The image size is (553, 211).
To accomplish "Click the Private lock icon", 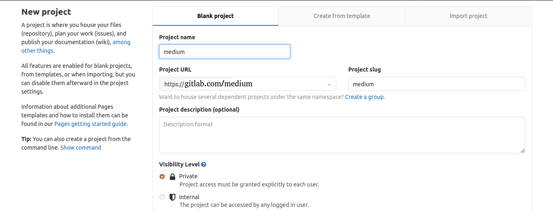I will (x=172, y=177).
